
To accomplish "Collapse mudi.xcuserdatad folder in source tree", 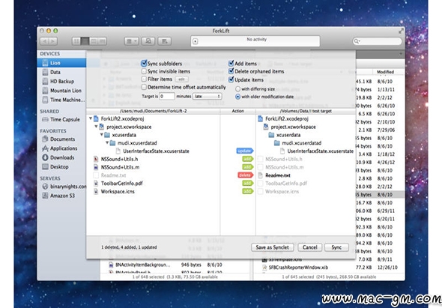I will (107, 143).
